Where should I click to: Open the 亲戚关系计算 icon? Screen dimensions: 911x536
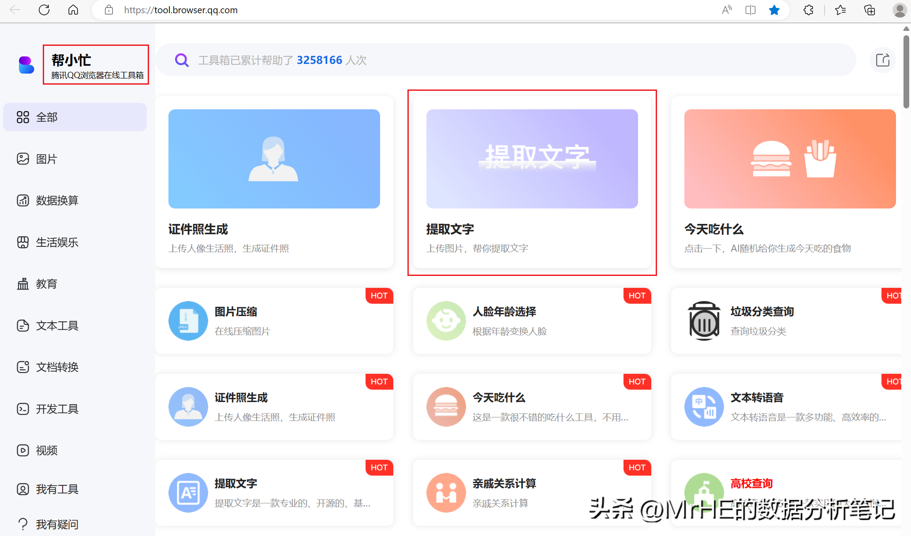pos(446,493)
